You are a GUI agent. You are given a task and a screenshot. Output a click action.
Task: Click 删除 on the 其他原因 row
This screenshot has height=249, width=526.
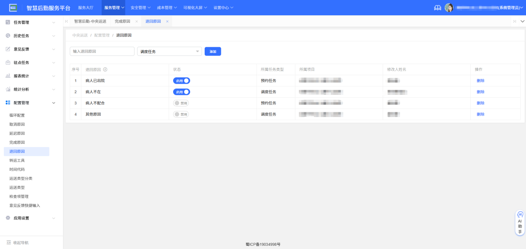(x=480, y=114)
